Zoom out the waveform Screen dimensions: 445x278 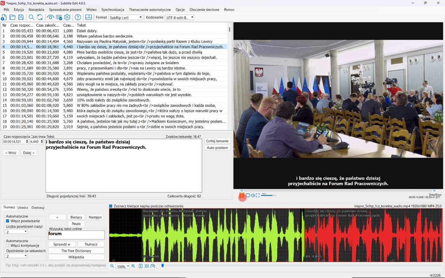[x=112, y=266]
